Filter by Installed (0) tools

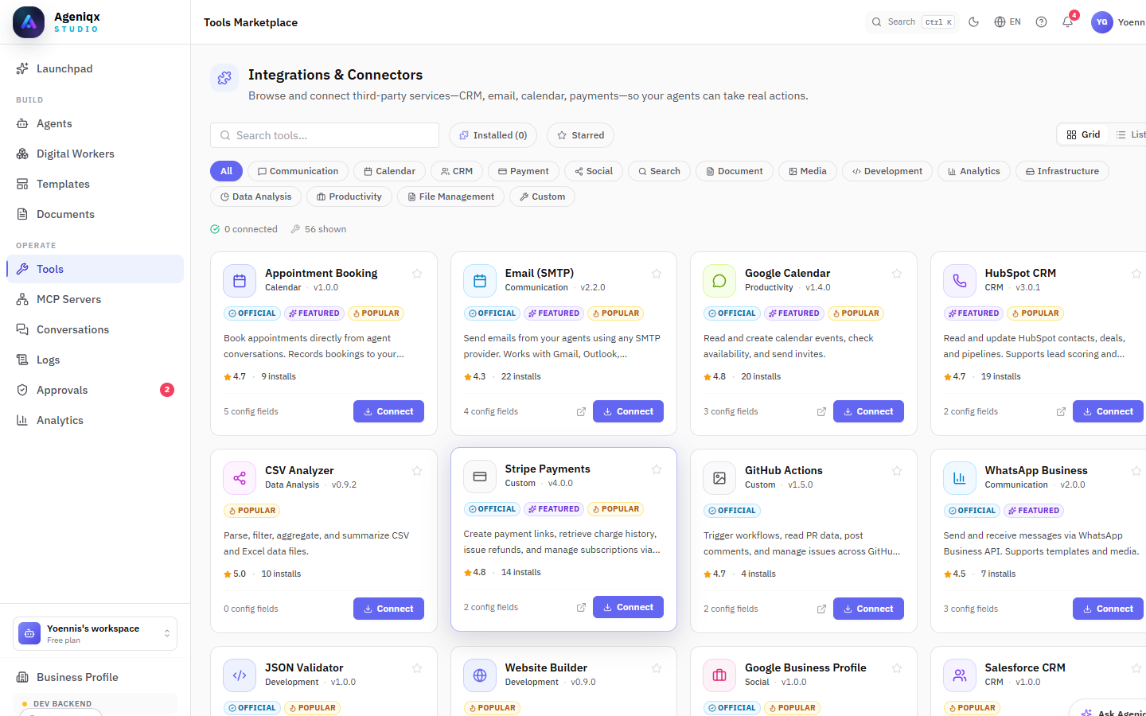click(x=493, y=135)
